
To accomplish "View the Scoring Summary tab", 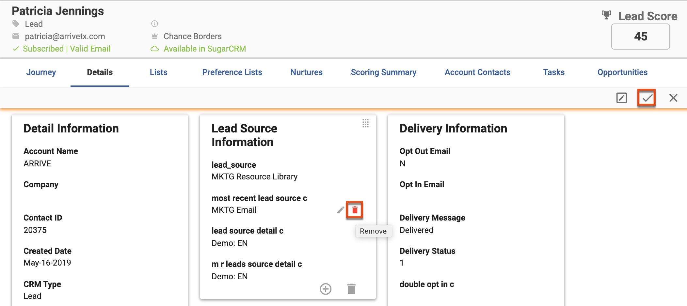I will 383,72.
